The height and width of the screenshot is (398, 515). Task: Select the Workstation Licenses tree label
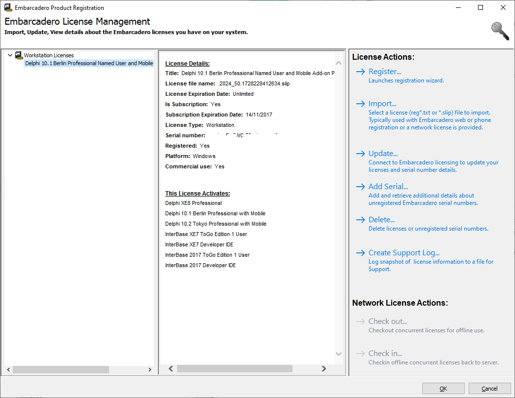click(x=49, y=55)
